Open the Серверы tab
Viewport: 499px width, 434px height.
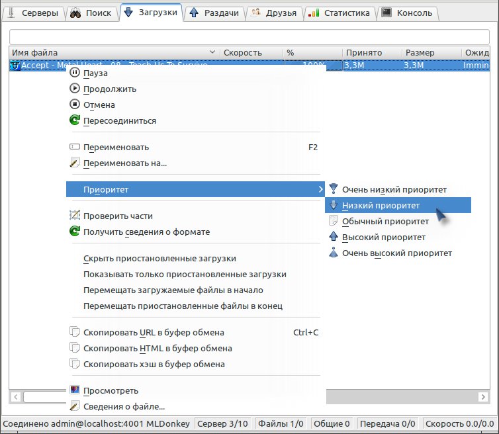[33, 13]
